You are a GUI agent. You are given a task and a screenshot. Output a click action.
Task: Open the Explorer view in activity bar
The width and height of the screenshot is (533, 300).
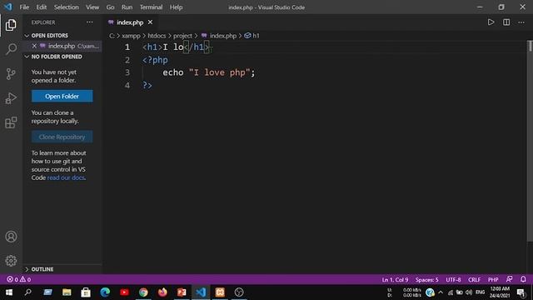point(11,25)
